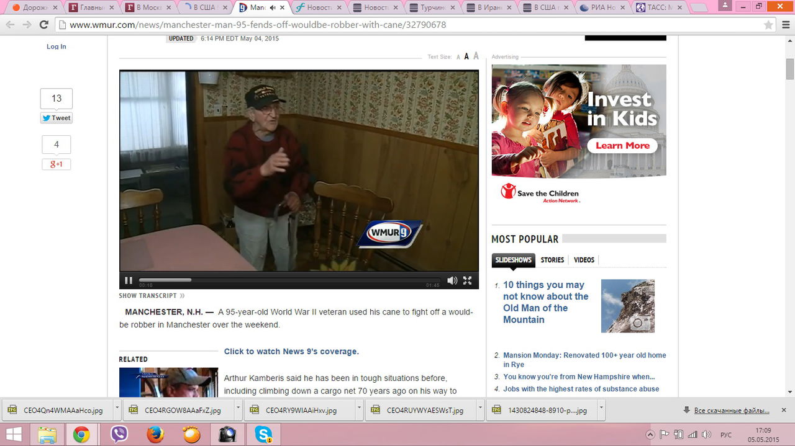Open the camera app in taskbar
This screenshot has width=795, height=446.
(x=227, y=434)
